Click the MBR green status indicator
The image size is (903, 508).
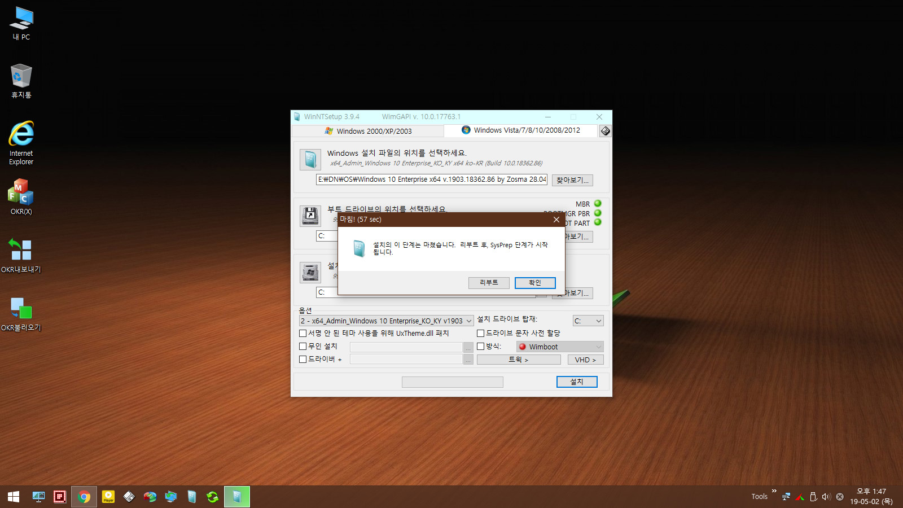[598, 204]
